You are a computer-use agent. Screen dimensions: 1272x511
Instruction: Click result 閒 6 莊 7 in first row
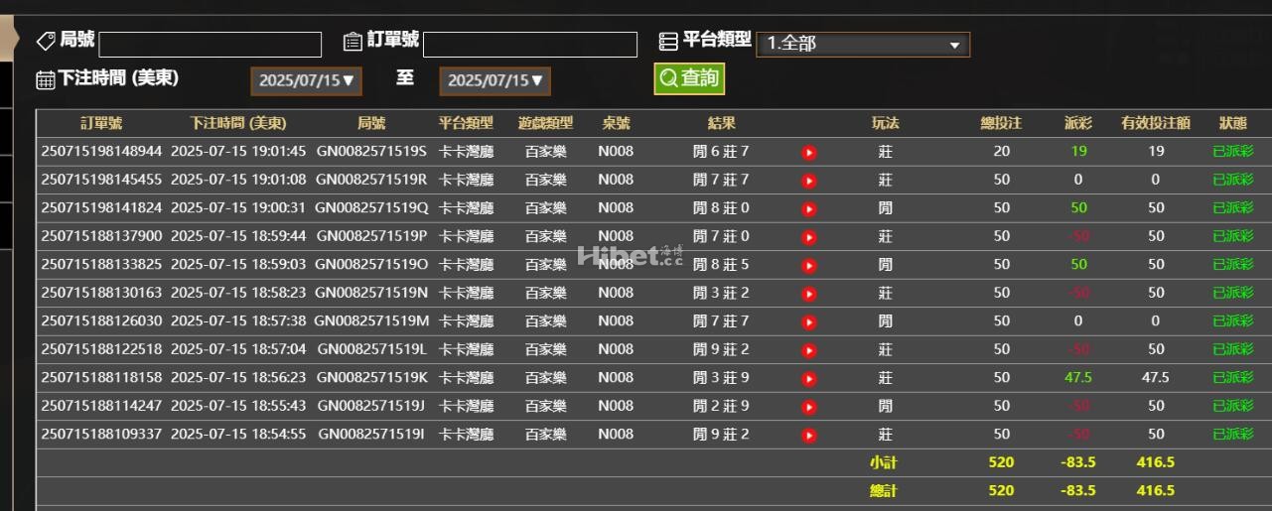(721, 152)
